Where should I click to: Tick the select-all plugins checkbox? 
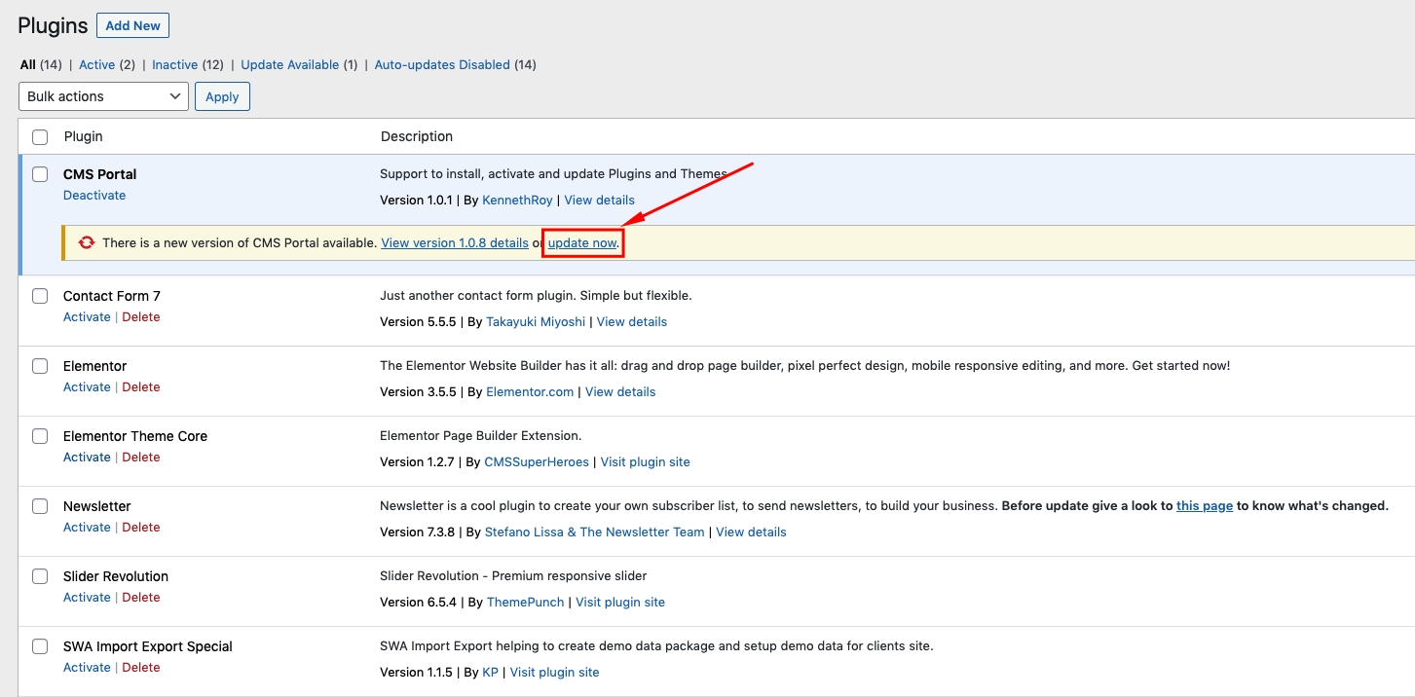[40, 137]
